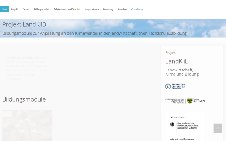The width and height of the screenshot is (226, 141).
Task: Click the Projekt LandKliB banner title
Action: coord(24,24)
